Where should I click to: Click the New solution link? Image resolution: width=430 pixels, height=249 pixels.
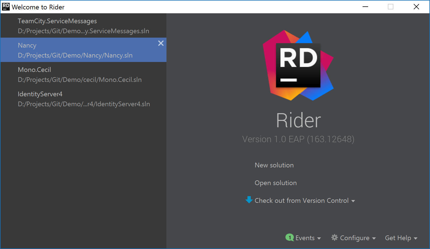(x=274, y=165)
